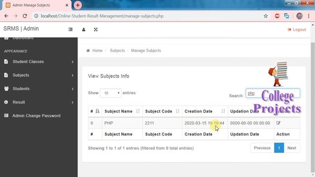Click page 1 pagination button
The width and height of the screenshot is (315, 177).
pyautogui.click(x=279, y=148)
